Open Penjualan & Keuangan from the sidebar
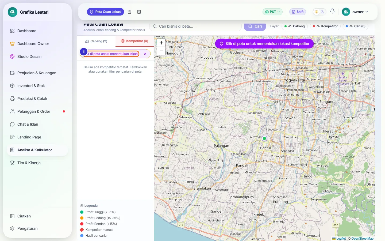This screenshot has height=241, width=385. [37, 73]
